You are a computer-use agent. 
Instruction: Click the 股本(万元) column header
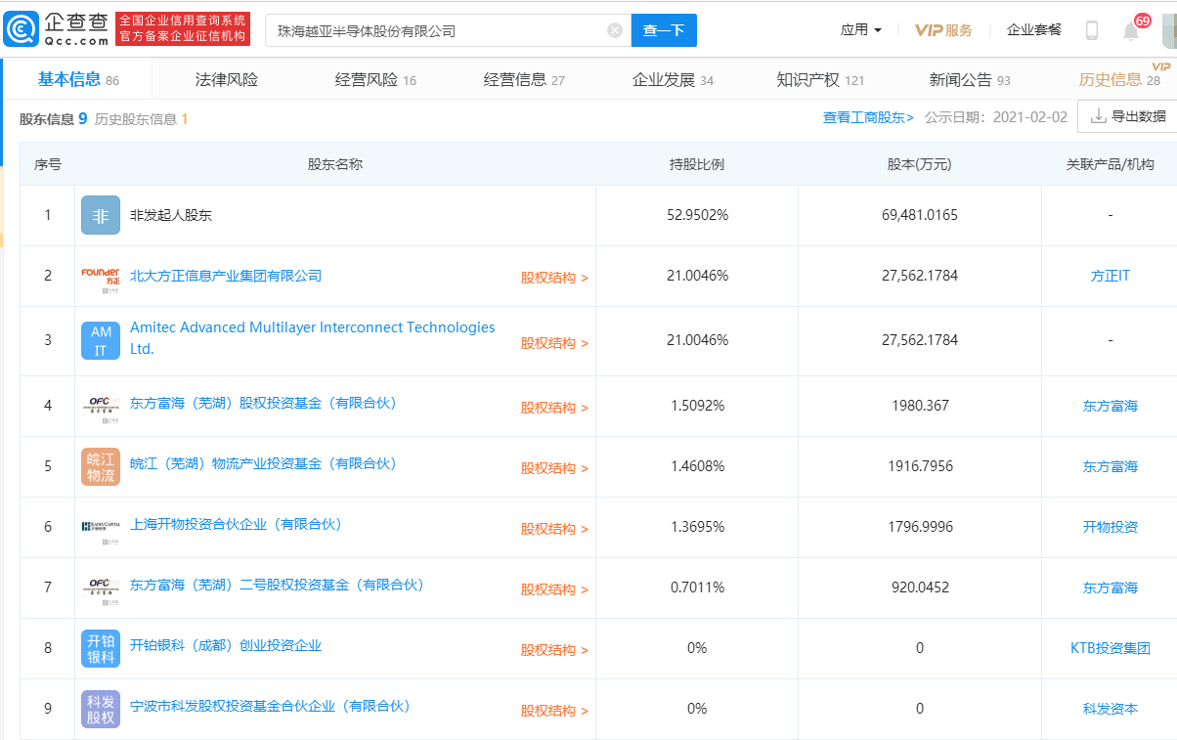919,164
